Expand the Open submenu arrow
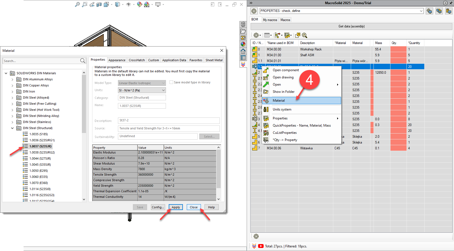454x251 pixels. (x=337, y=84)
